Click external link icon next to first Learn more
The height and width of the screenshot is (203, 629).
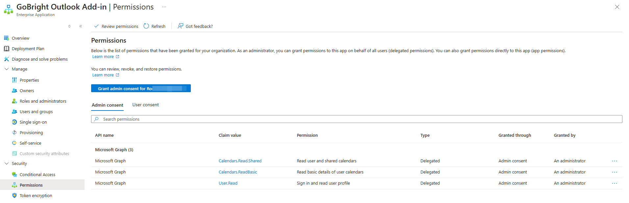117,57
